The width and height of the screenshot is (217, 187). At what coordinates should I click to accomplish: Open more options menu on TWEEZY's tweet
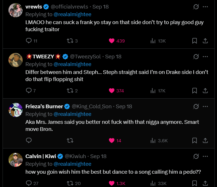pyautogui.click(x=205, y=56)
